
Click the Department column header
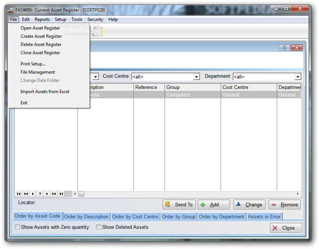pyautogui.click(x=289, y=87)
